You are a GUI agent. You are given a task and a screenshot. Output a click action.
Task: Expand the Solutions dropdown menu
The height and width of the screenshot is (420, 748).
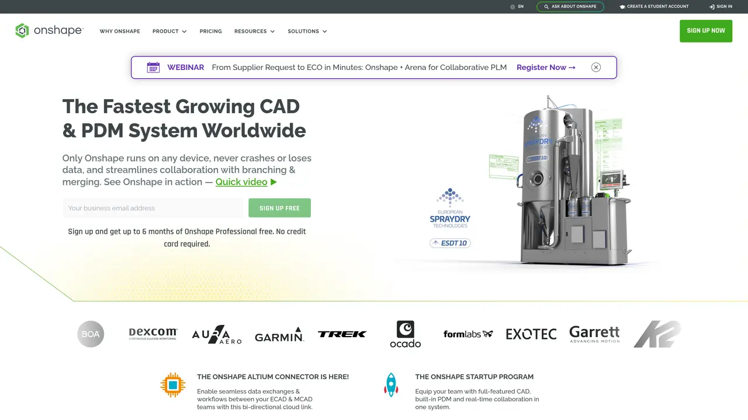point(307,32)
